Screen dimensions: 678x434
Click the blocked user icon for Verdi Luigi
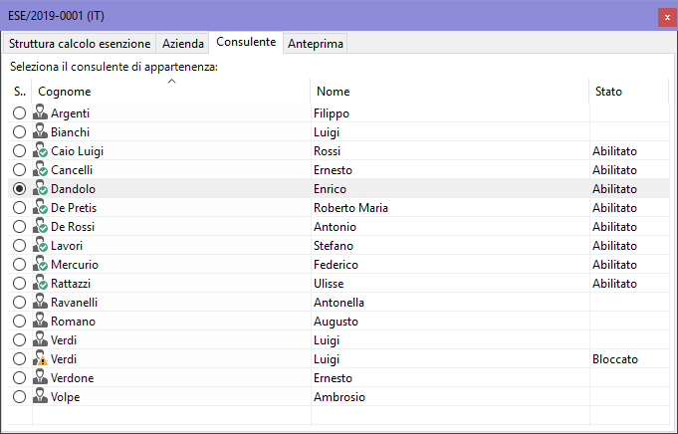tap(40, 359)
